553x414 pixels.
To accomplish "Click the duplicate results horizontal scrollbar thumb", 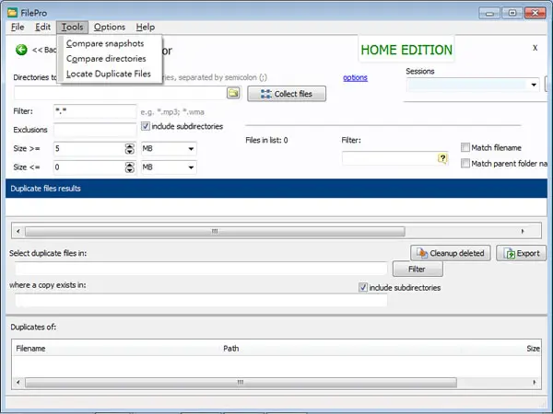I will coord(215,231).
